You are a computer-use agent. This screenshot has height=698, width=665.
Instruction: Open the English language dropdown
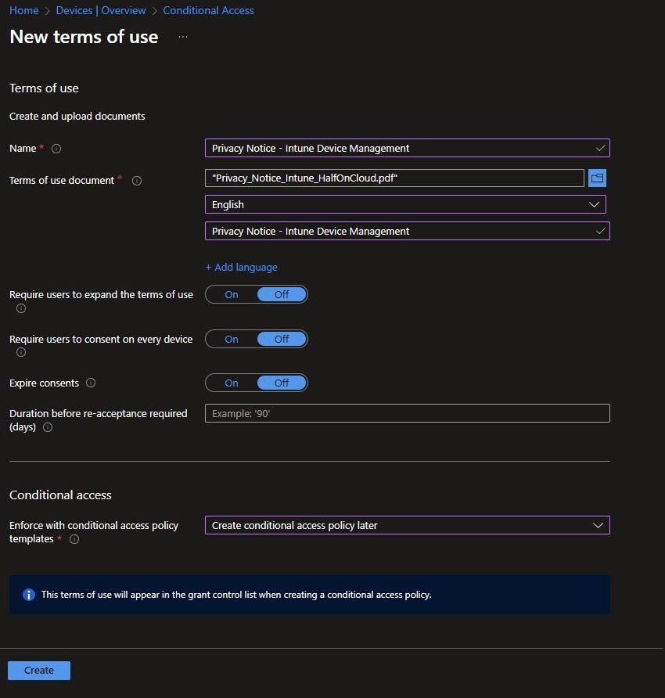[405, 204]
